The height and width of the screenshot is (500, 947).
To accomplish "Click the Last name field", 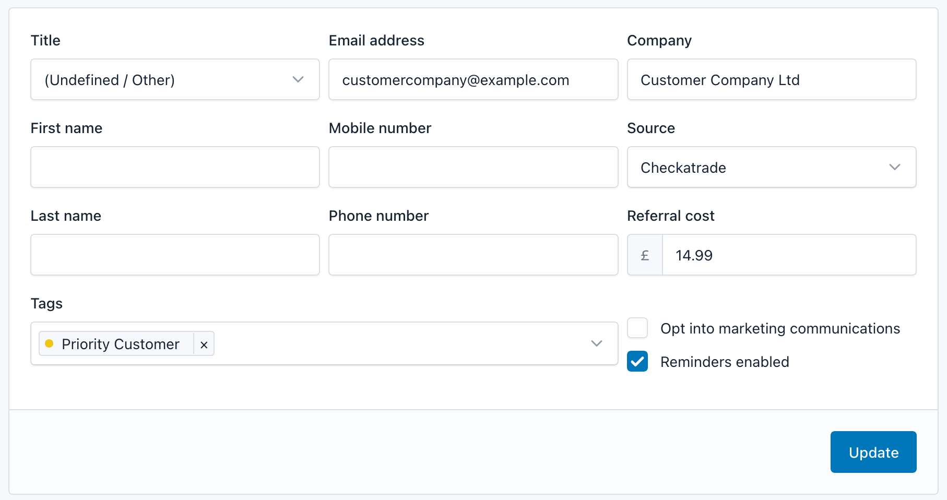I will (x=175, y=255).
